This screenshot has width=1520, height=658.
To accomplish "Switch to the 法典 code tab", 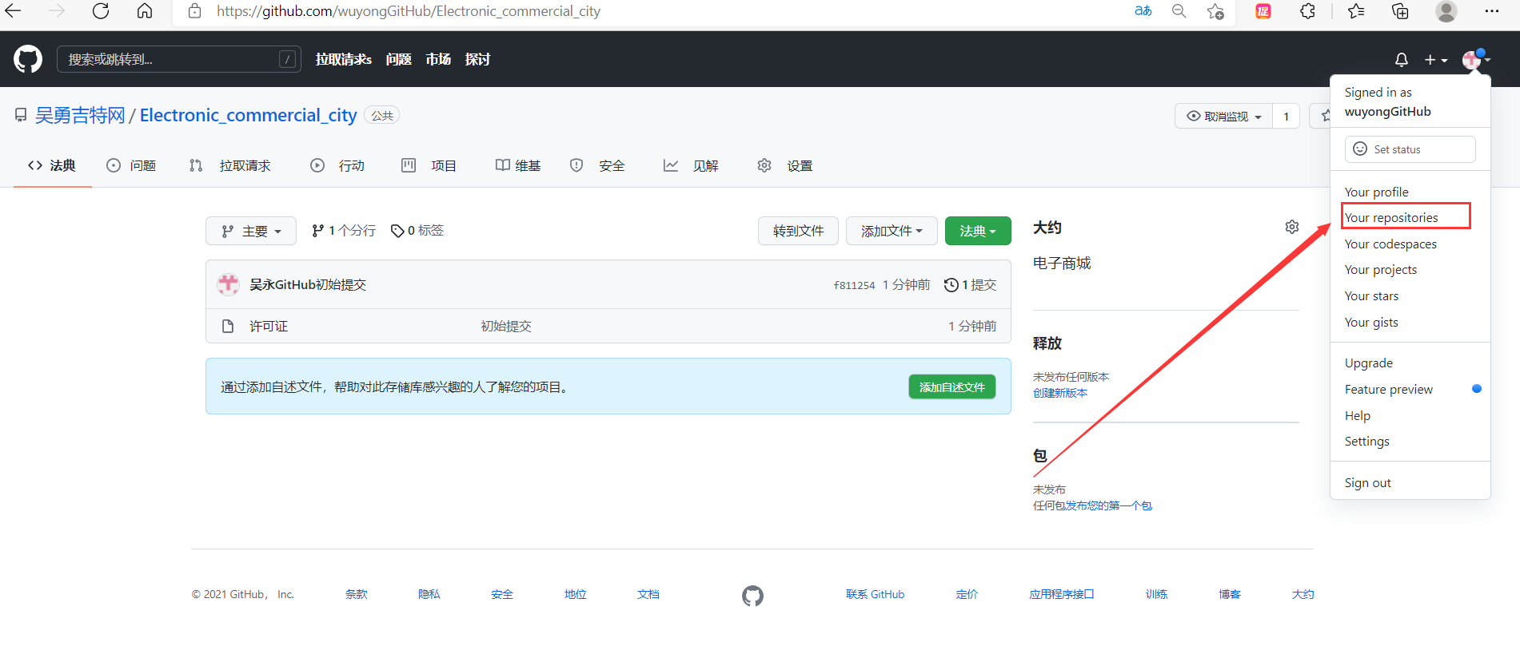I will (x=52, y=165).
